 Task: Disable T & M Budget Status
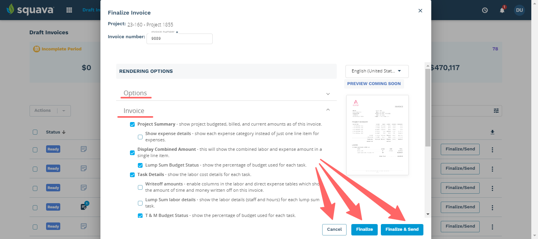pos(140,215)
